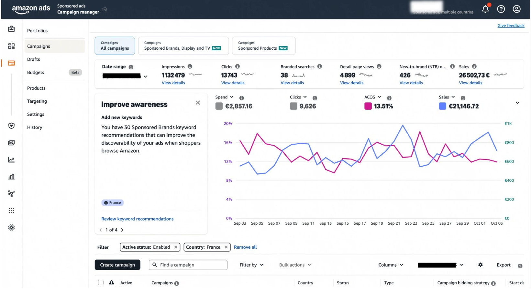Open the Columns dropdown
Viewport: 531px width, 296px height.
(391, 265)
